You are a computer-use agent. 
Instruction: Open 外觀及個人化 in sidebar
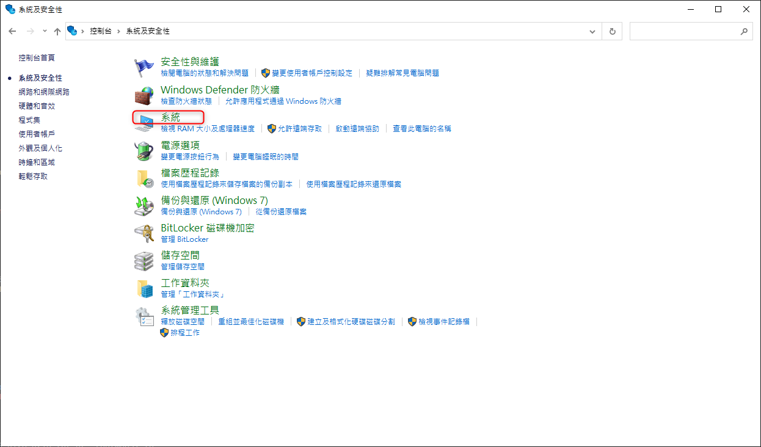pyautogui.click(x=40, y=148)
